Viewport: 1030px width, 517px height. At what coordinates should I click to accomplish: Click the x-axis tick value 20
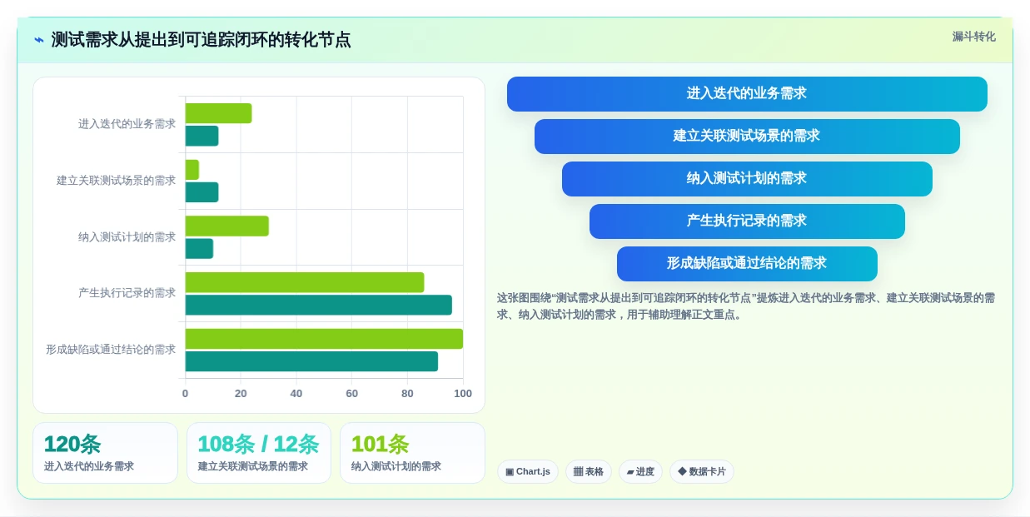click(241, 394)
